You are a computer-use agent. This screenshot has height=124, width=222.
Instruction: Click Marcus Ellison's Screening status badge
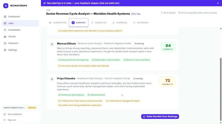pyautogui.click(x=139, y=44)
